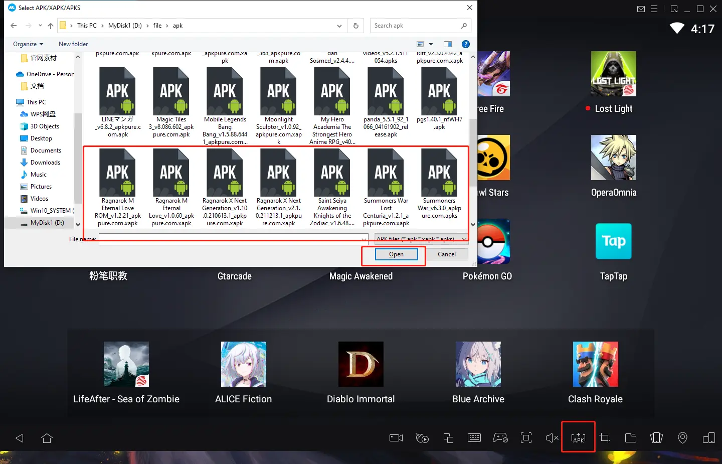Image resolution: width=722 pixels, height=464 pixels.
Task: Click the Install APK icon in emulator toolbar
Action: [x=578, y=438]
